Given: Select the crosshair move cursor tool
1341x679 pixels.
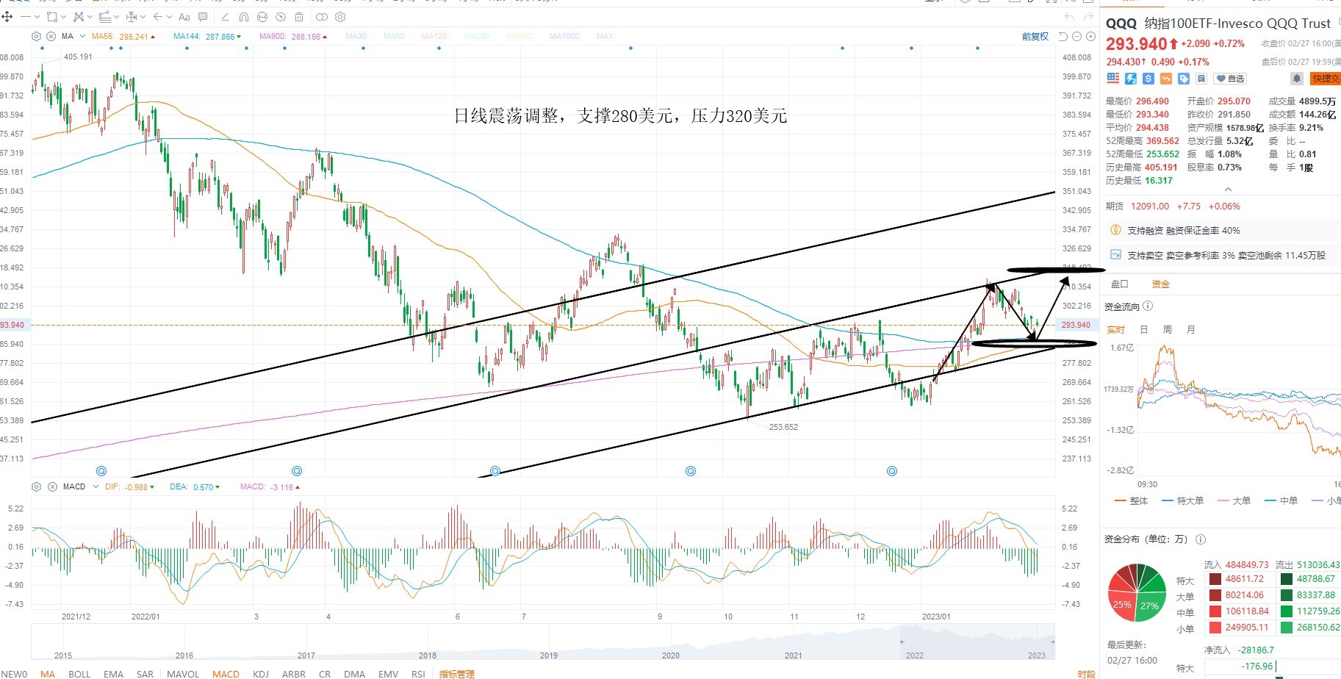Looking at the screenshot, I should coord(7,16).
